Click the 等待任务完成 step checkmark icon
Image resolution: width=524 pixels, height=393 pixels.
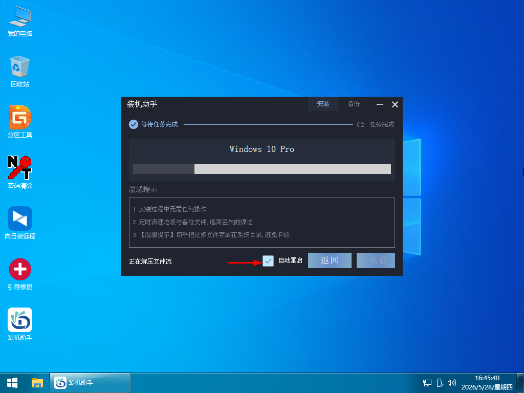point(134,124)
